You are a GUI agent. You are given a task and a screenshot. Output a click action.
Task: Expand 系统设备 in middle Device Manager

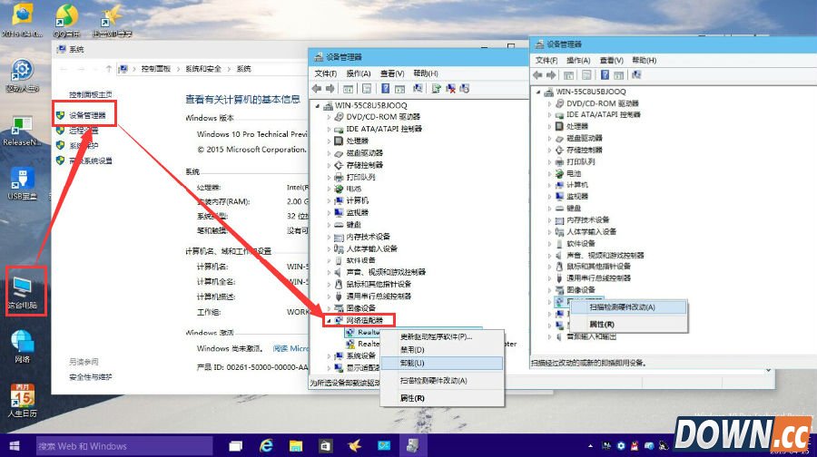pos(329,356)
